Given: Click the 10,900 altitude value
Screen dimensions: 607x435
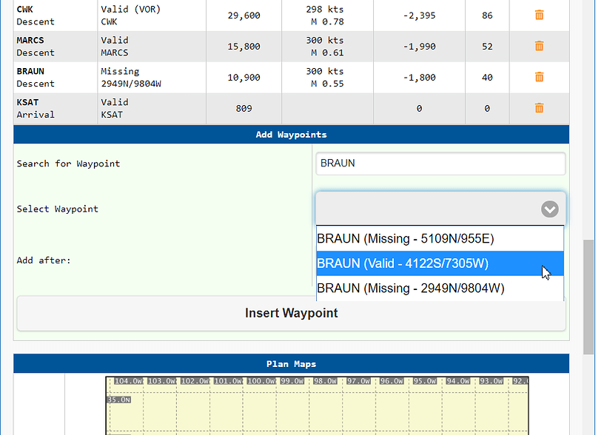Looking at the screenshot, I should click(244, 78).
